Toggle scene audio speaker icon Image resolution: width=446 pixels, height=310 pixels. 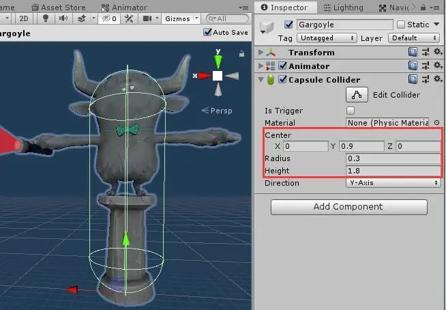click(63, 19)
